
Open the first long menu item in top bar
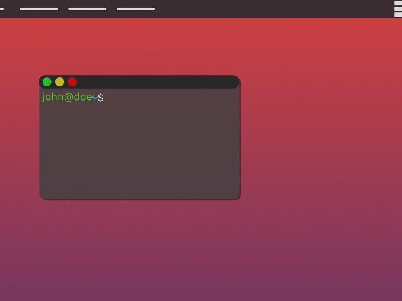point(39,9)
